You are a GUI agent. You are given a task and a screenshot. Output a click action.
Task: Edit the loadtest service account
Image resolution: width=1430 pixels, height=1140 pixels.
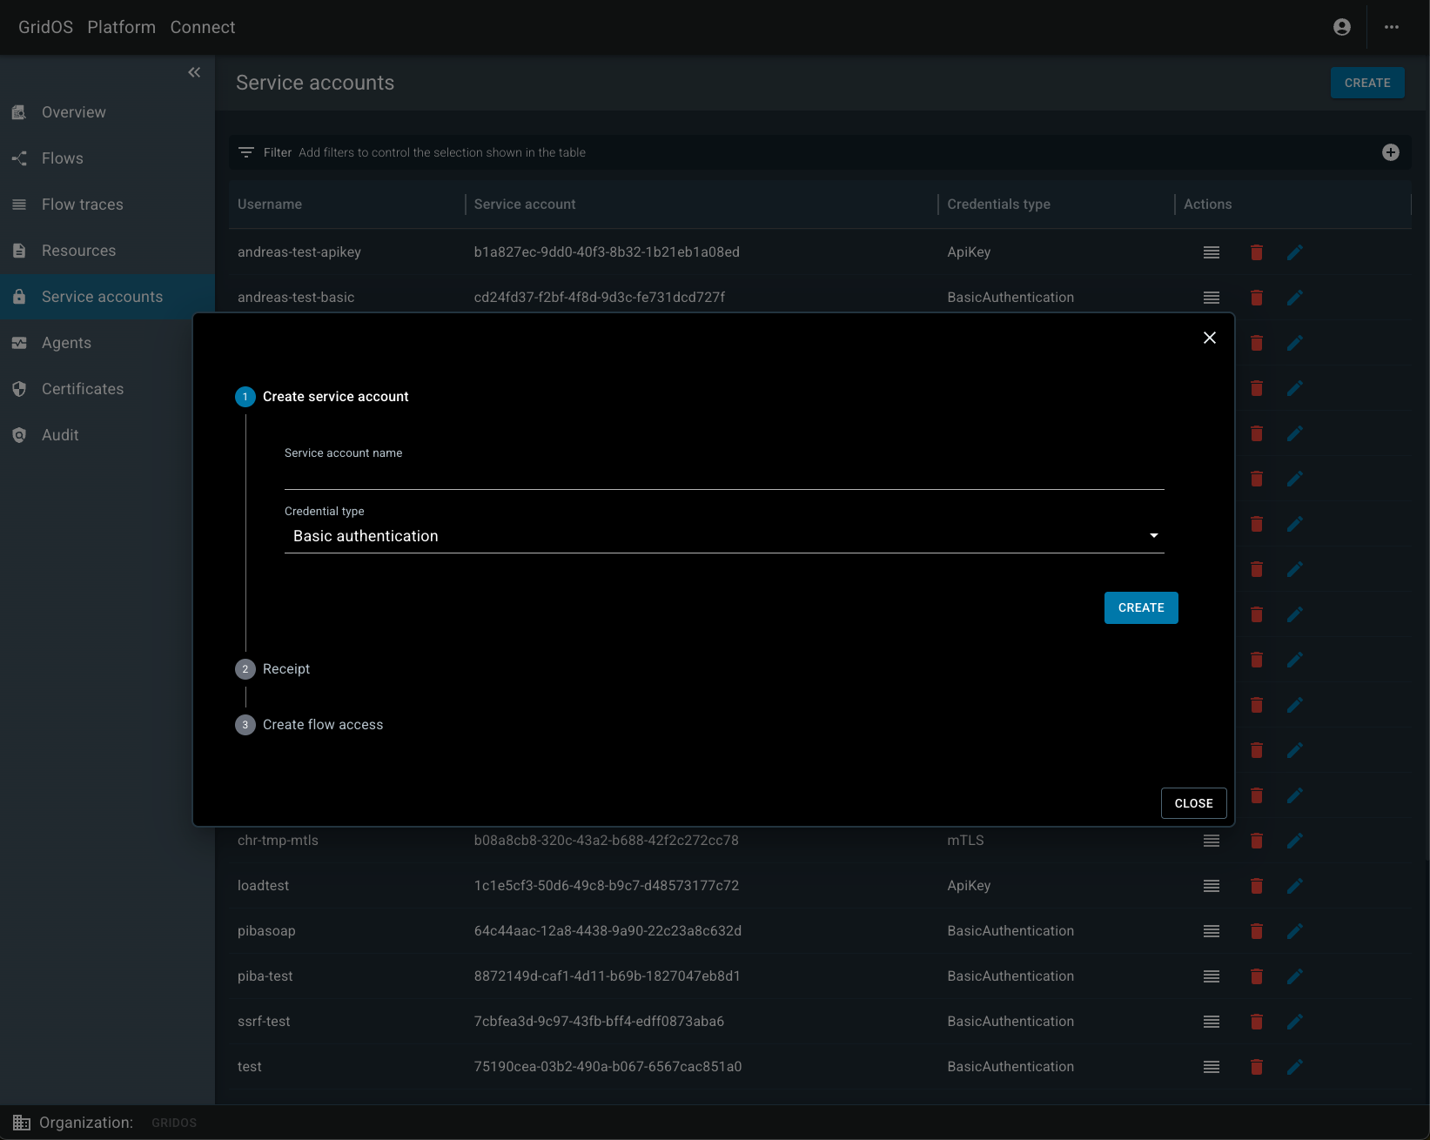click(x=1294, y=885)
